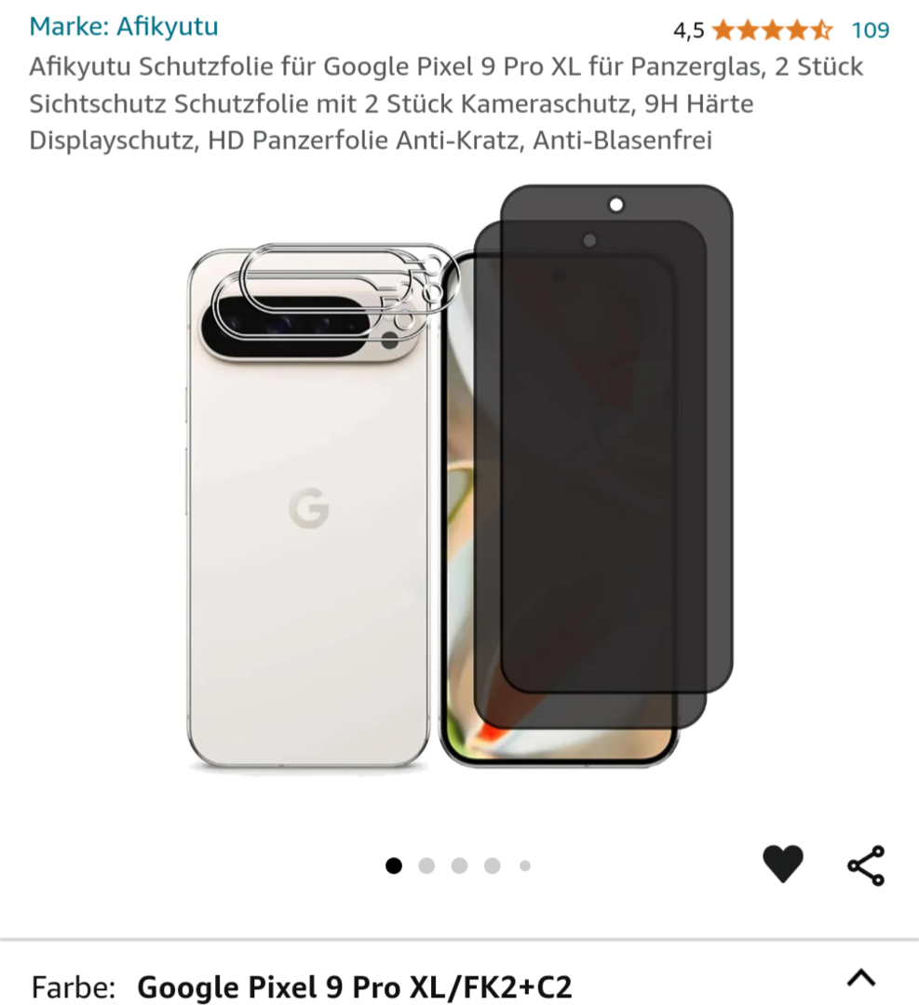The image size is (919, 1005).
Task: Tap the heart wishlist icon
Action: pos(782,864)
